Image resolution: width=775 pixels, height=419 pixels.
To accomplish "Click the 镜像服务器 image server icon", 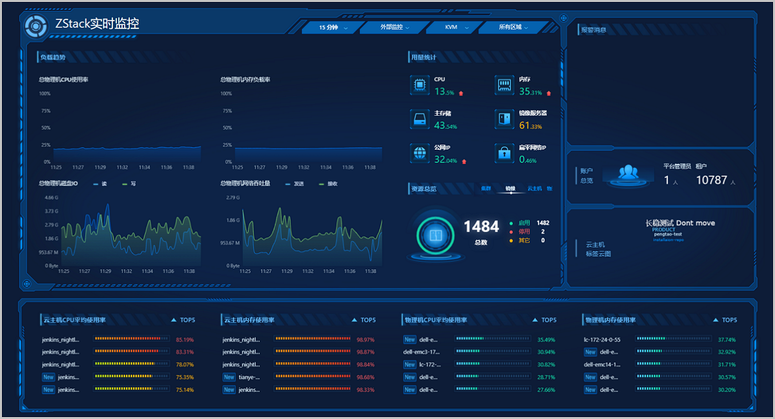I will 504,119.
